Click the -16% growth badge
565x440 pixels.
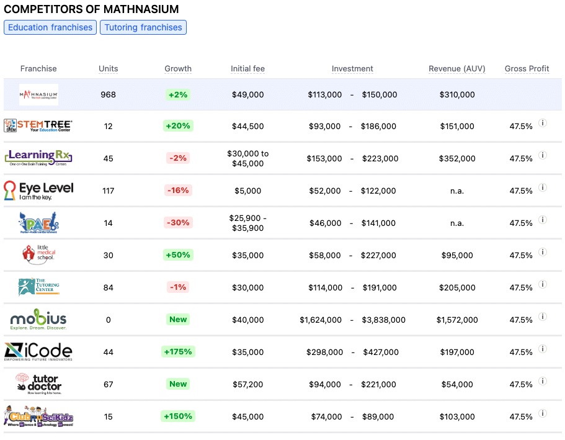tap(178, 190)
